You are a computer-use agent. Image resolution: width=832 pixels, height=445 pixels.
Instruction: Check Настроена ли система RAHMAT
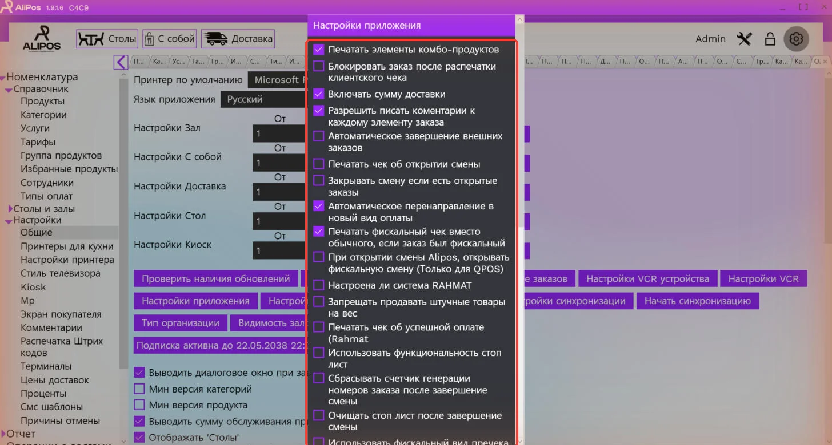tap(319, 285)
